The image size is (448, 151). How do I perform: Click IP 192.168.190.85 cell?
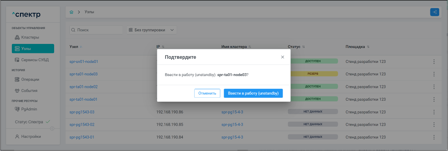point(170,125)
